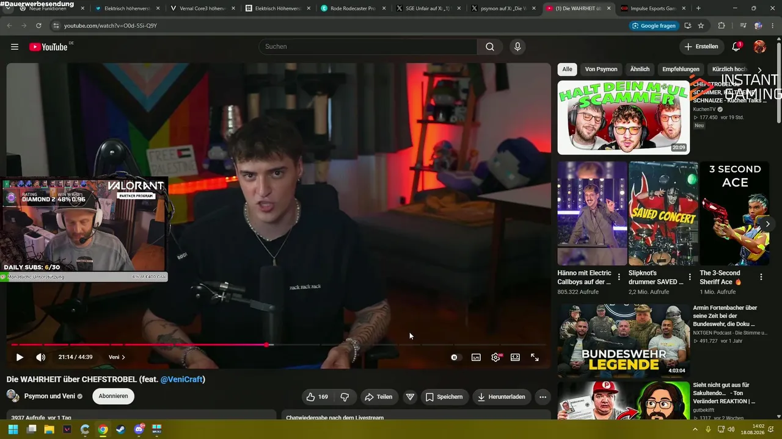Reload the page
Screen dimensions: 782x439
pos(38,26)
